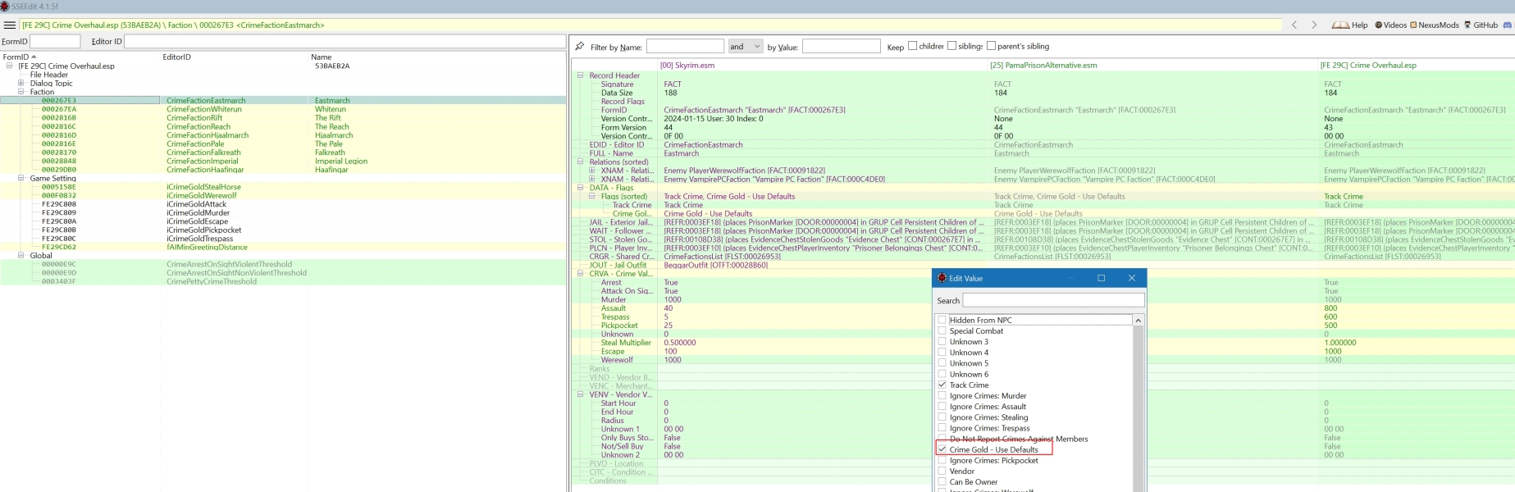
Task: Collapse the Faction group node
Action: (21, 92)
